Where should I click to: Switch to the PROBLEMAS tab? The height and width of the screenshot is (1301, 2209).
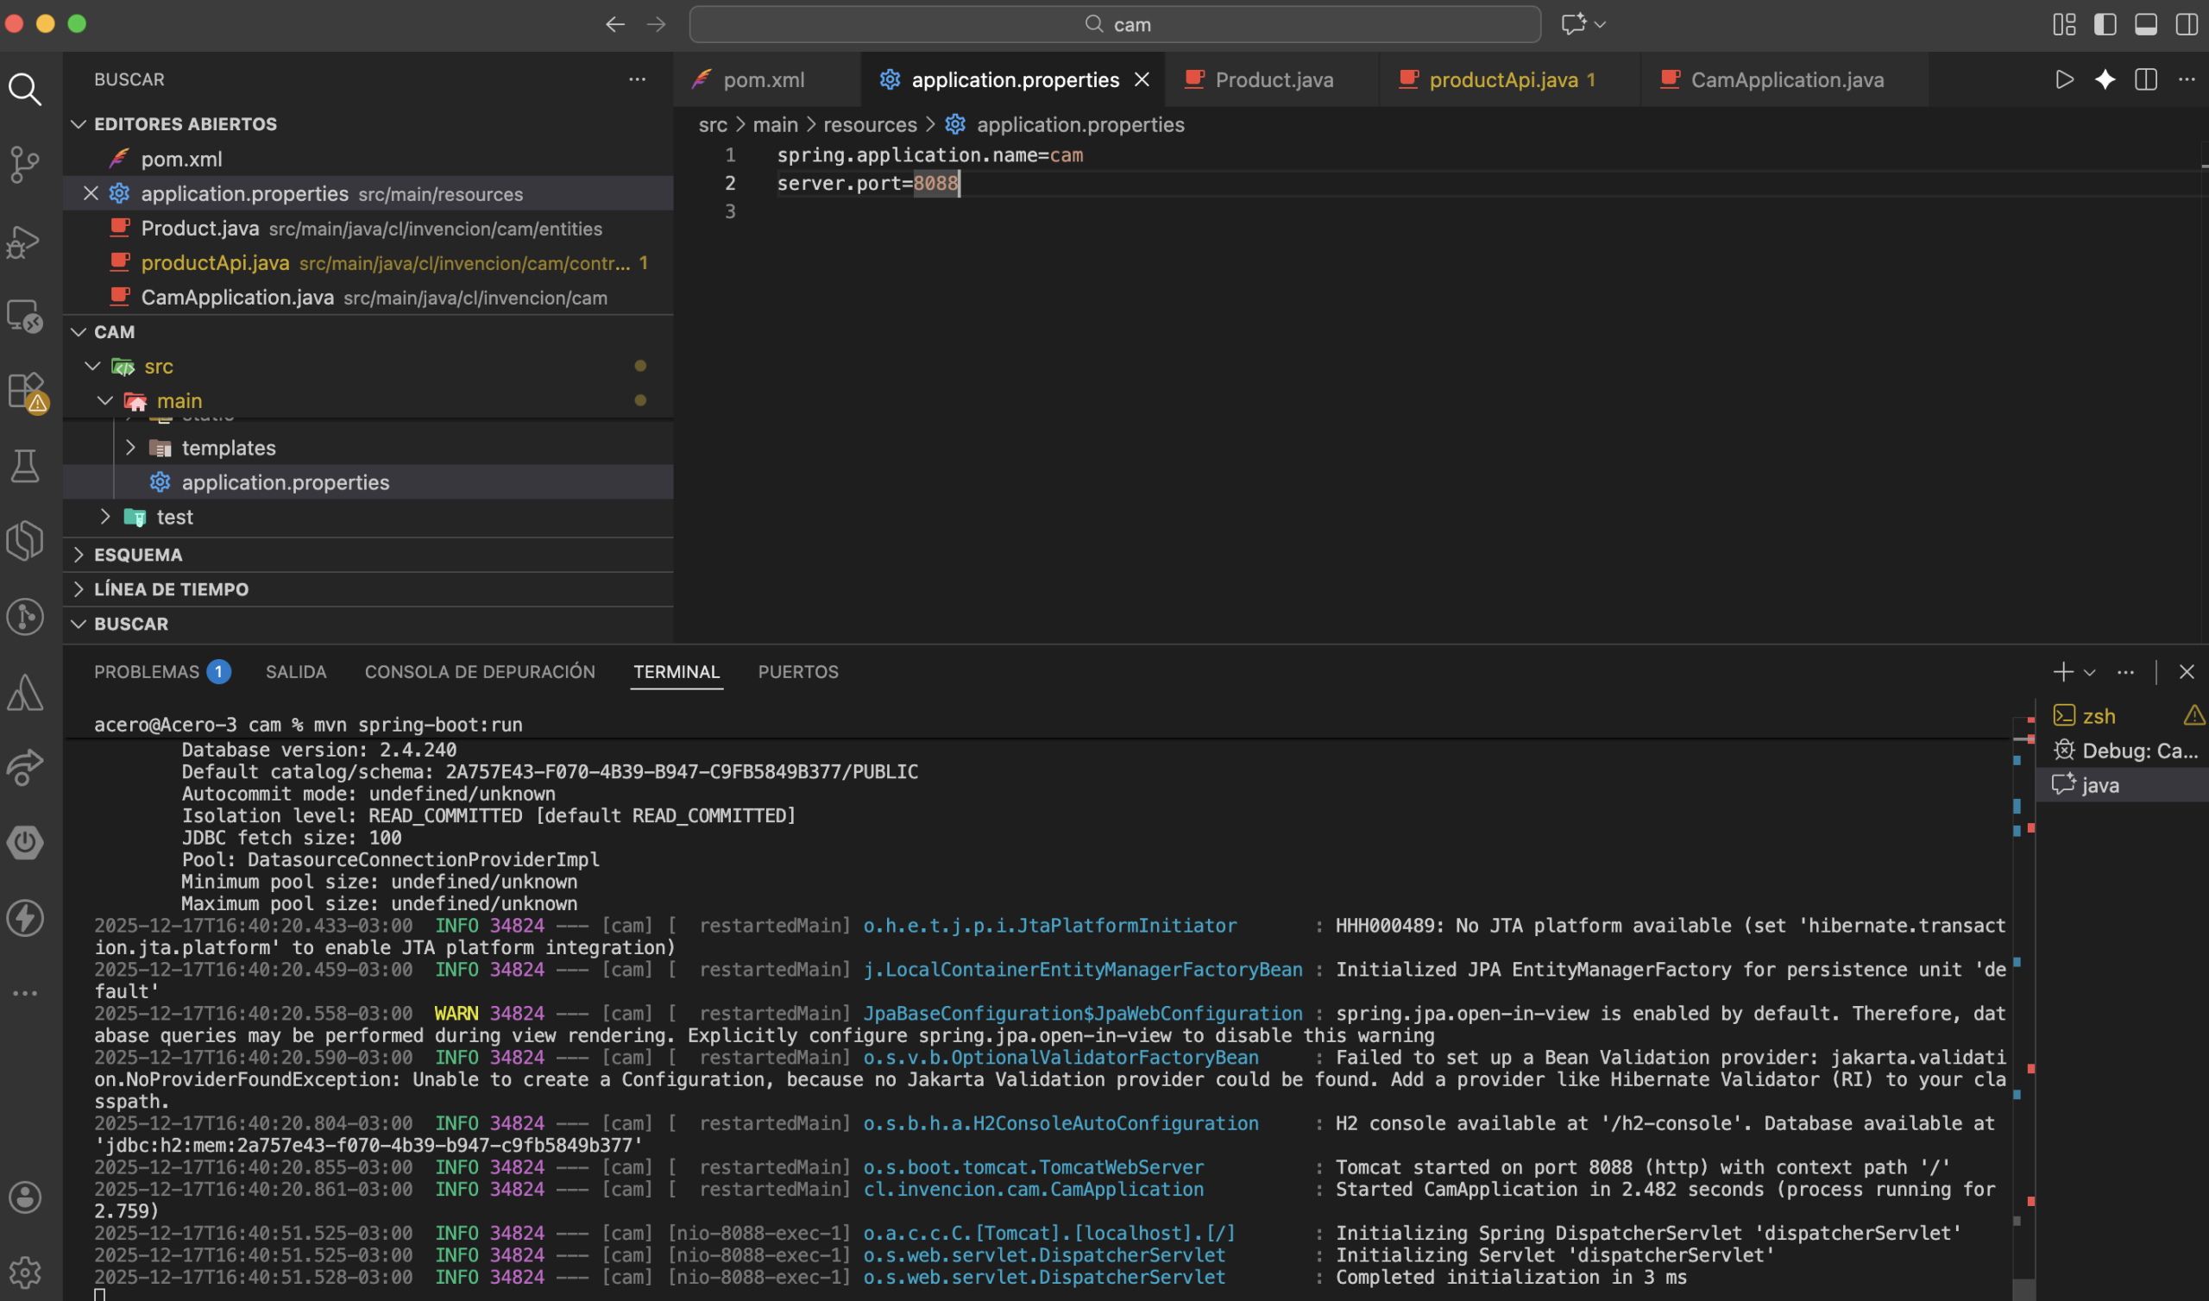tap(161, 671)
